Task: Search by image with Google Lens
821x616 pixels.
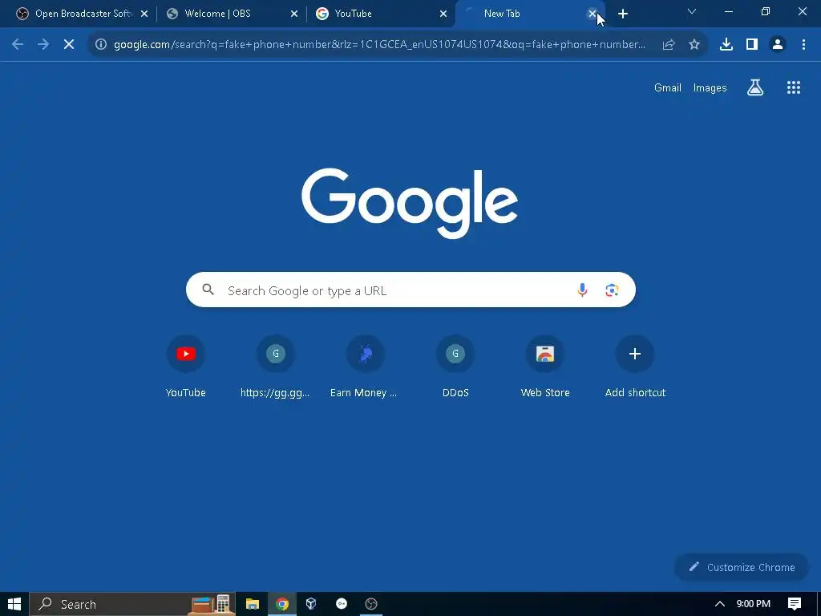Action: (x=612, y=290)
